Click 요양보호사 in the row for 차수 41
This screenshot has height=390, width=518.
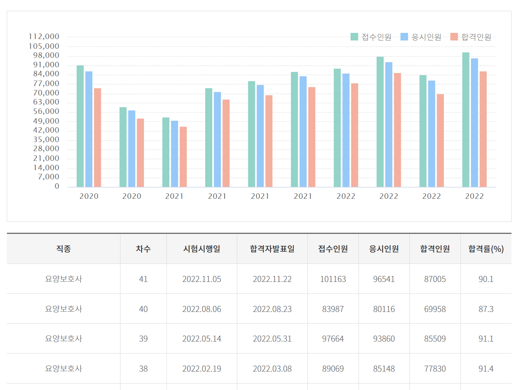click(64, 279)
